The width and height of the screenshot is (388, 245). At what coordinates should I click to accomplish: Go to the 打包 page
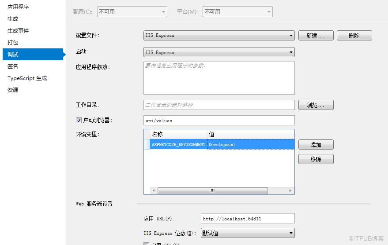[x=13, y=42]
